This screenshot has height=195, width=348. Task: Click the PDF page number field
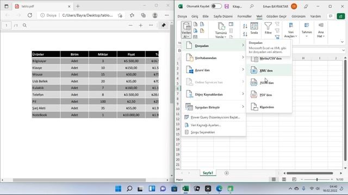pos(7,25)
